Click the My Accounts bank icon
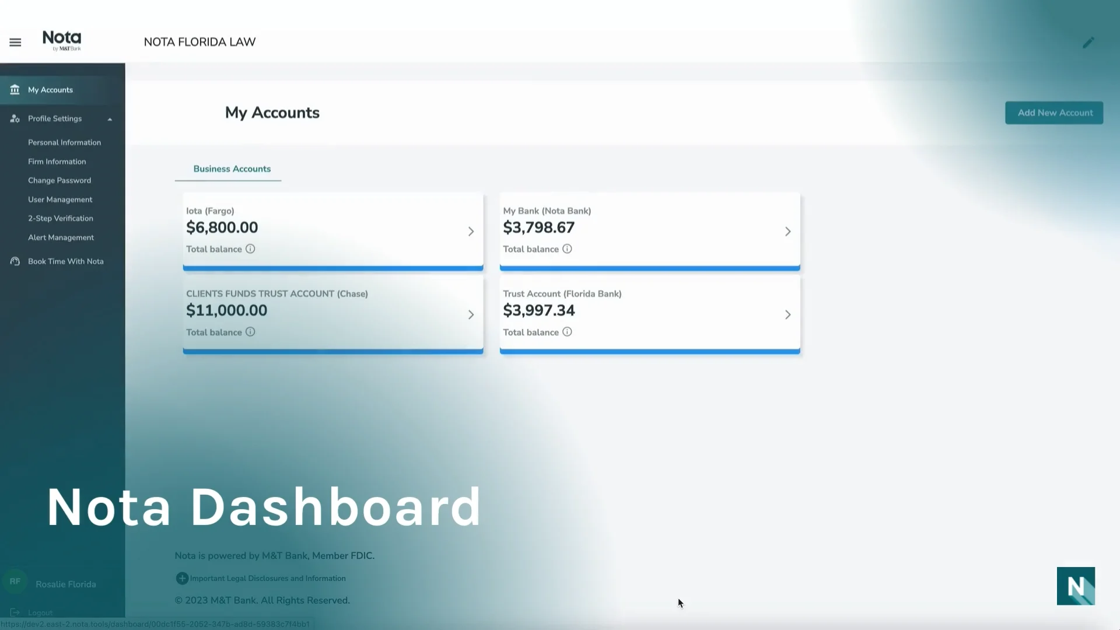The width and height of the screenshot is (1120, 630). point(15,90)
